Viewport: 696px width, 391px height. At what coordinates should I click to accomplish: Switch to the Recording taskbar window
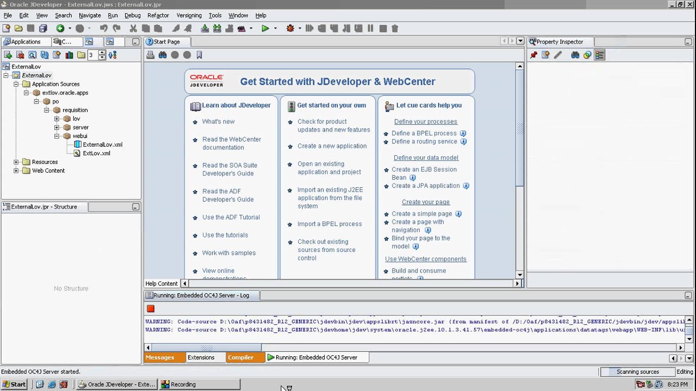click(199, 384)
